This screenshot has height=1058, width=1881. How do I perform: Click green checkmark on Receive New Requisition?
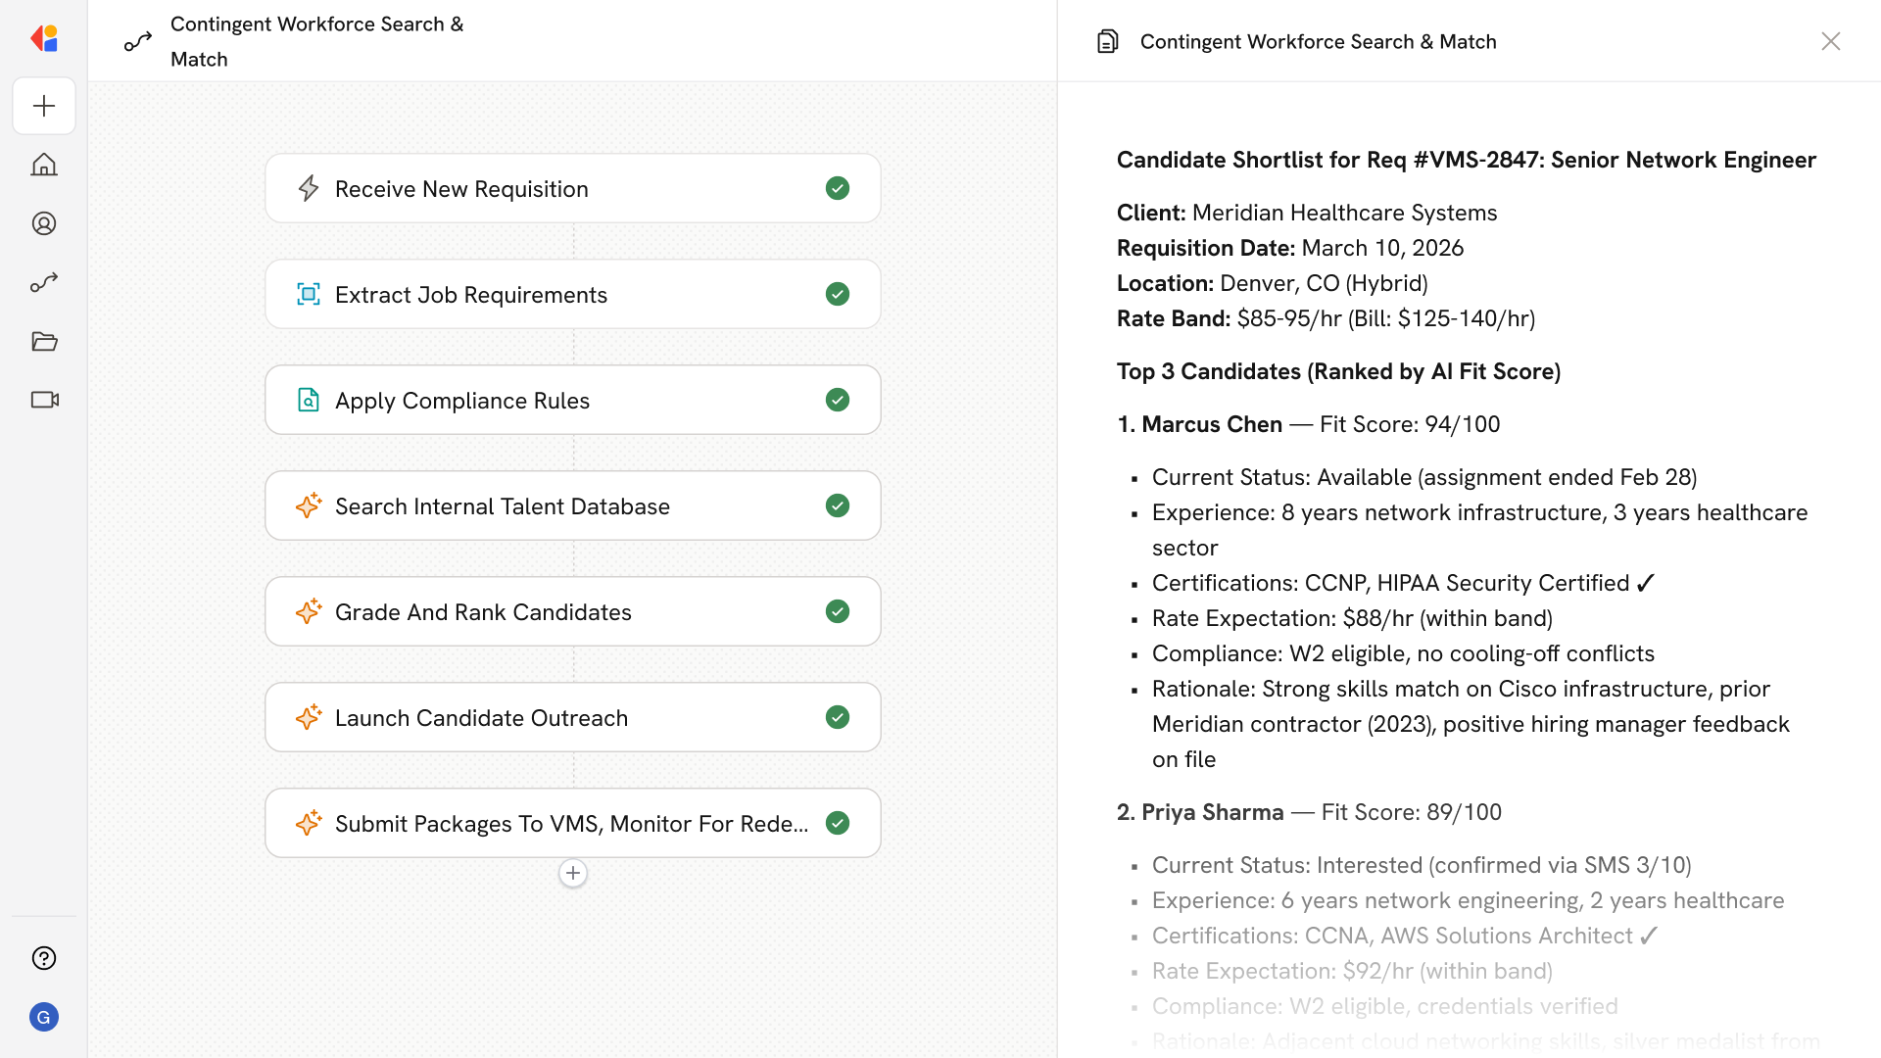pos(837,188)
